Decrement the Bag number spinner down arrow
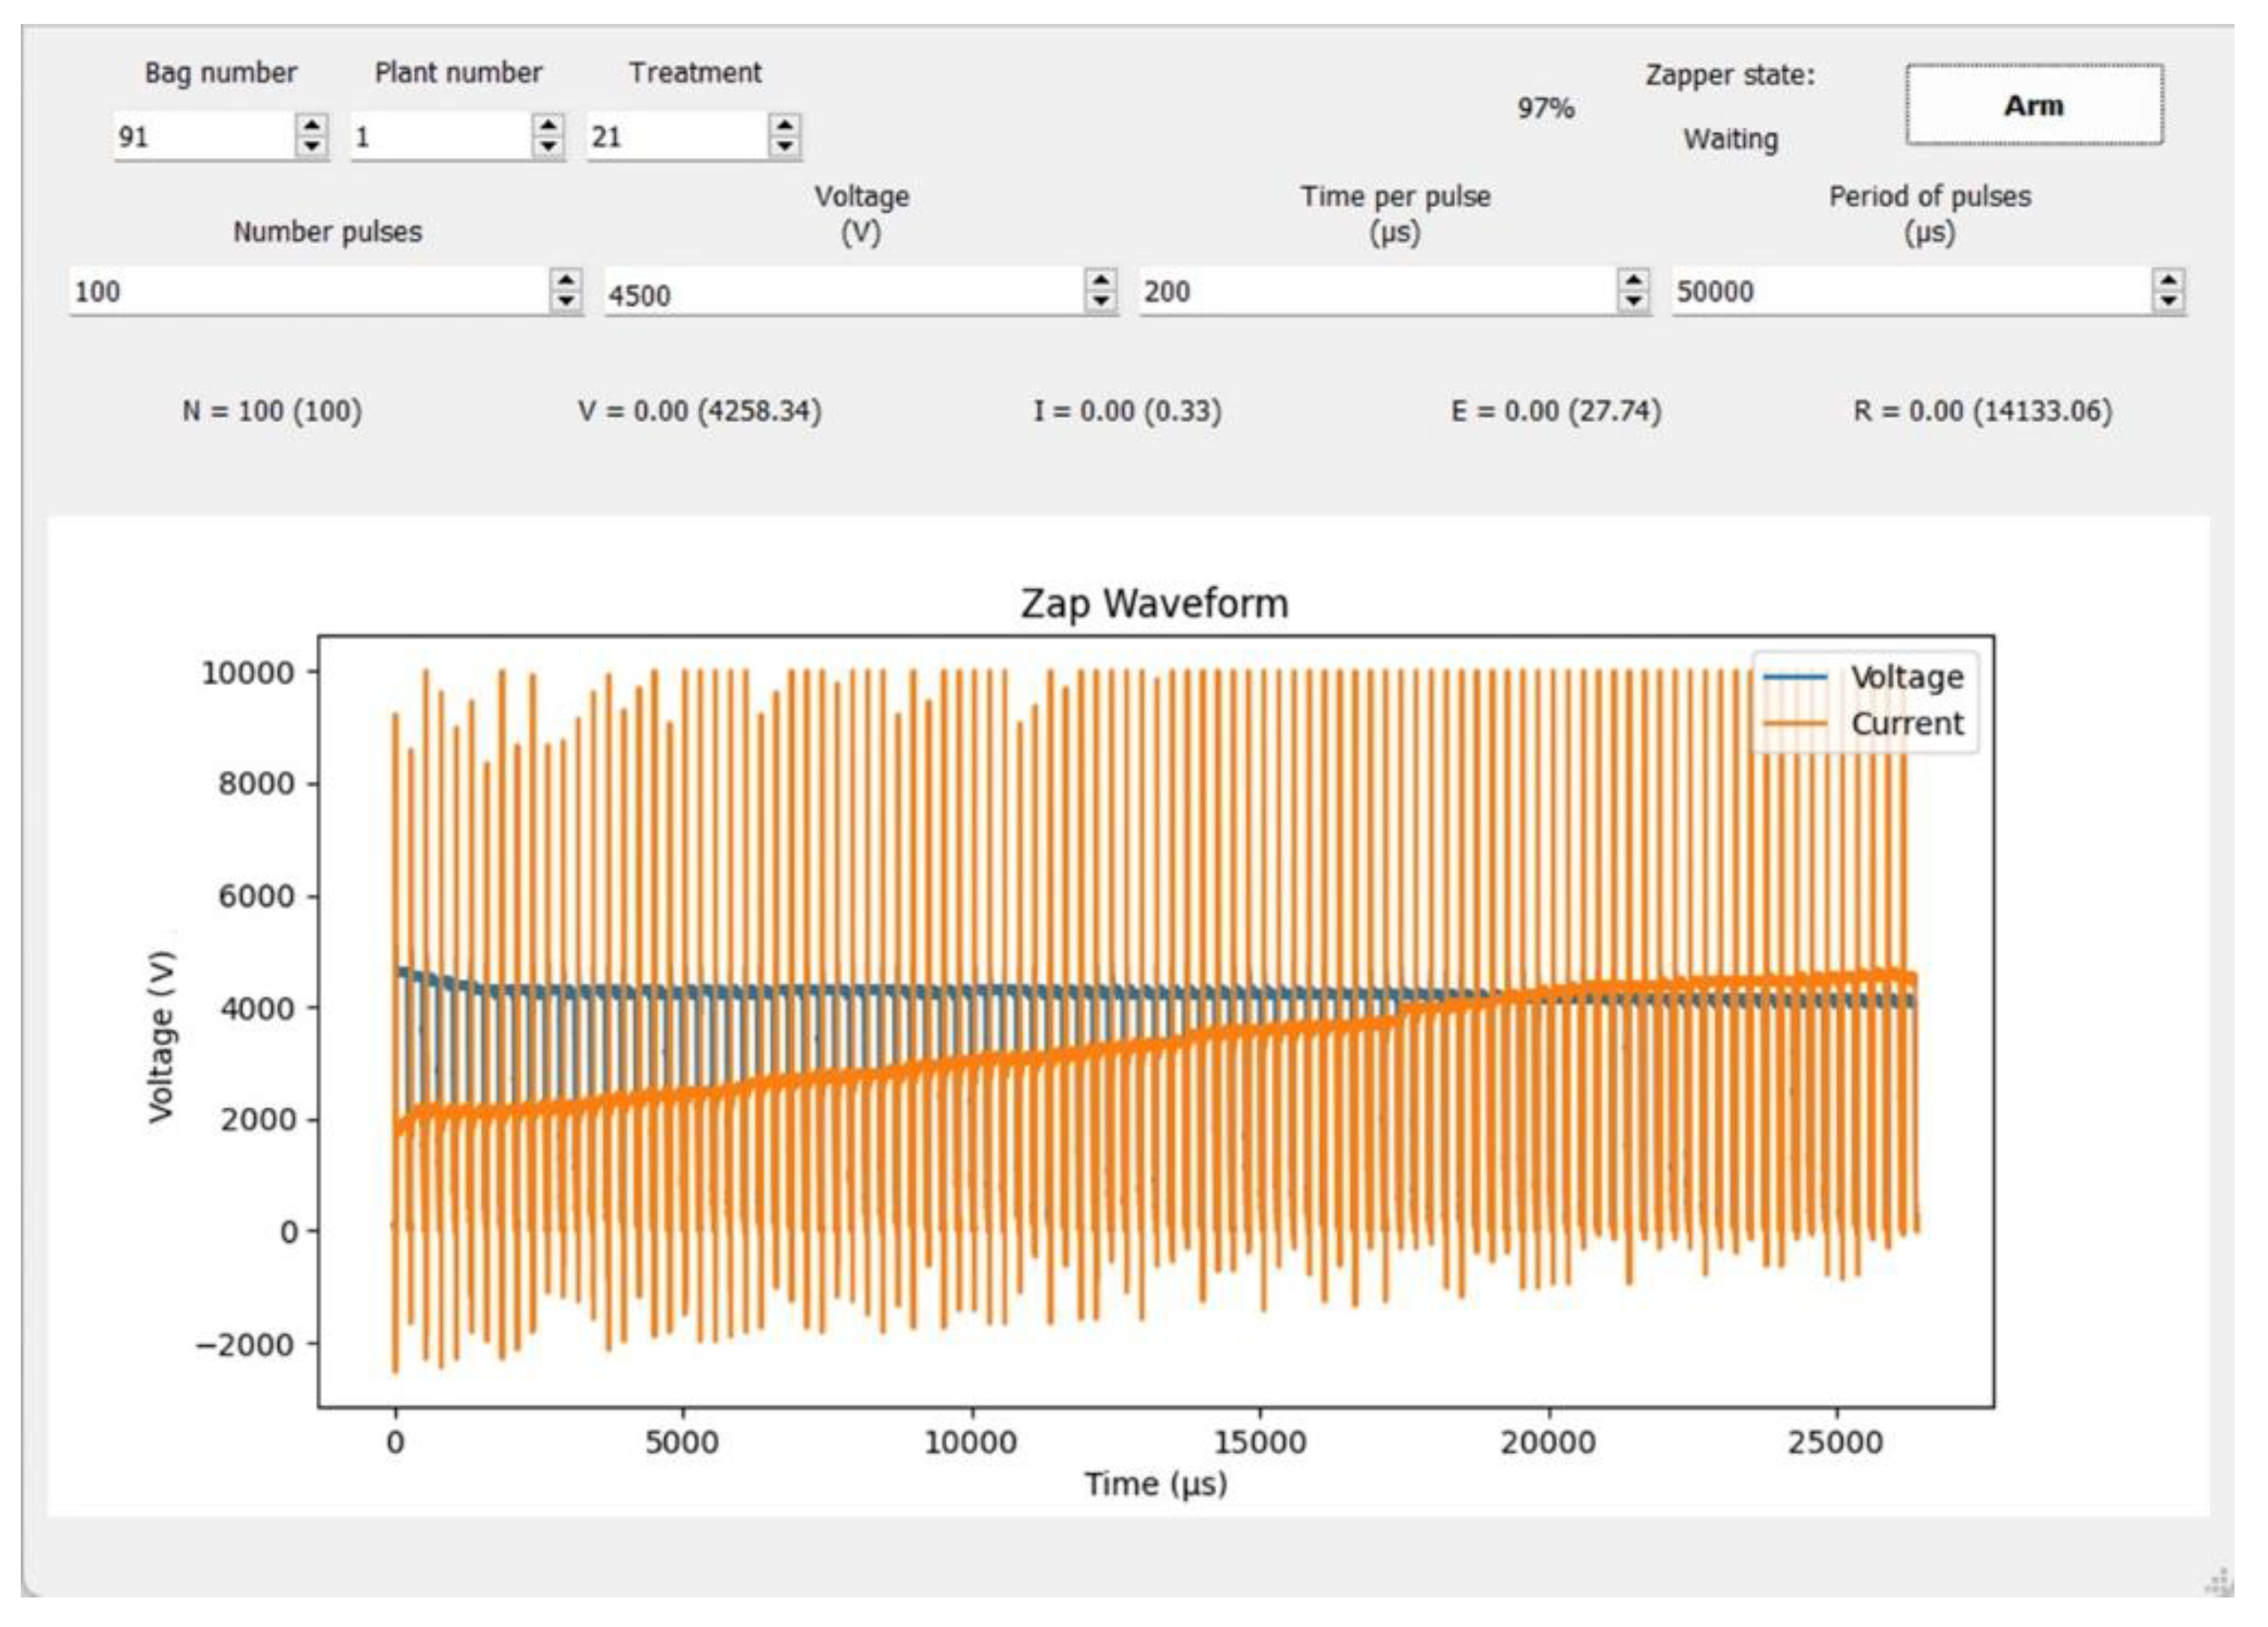 tap(312, 146)
